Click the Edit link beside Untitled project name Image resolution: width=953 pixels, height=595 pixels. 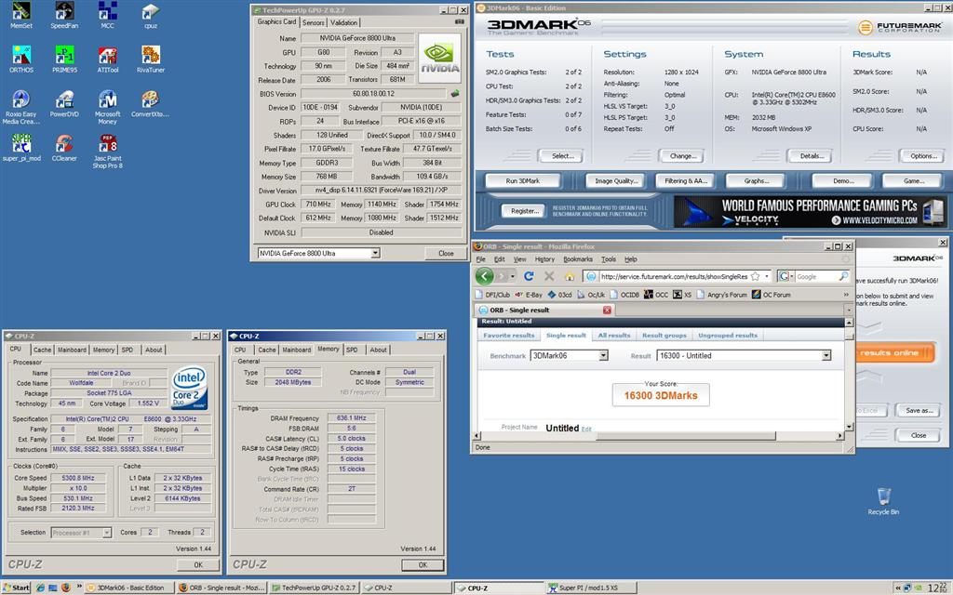pos(586,430)
